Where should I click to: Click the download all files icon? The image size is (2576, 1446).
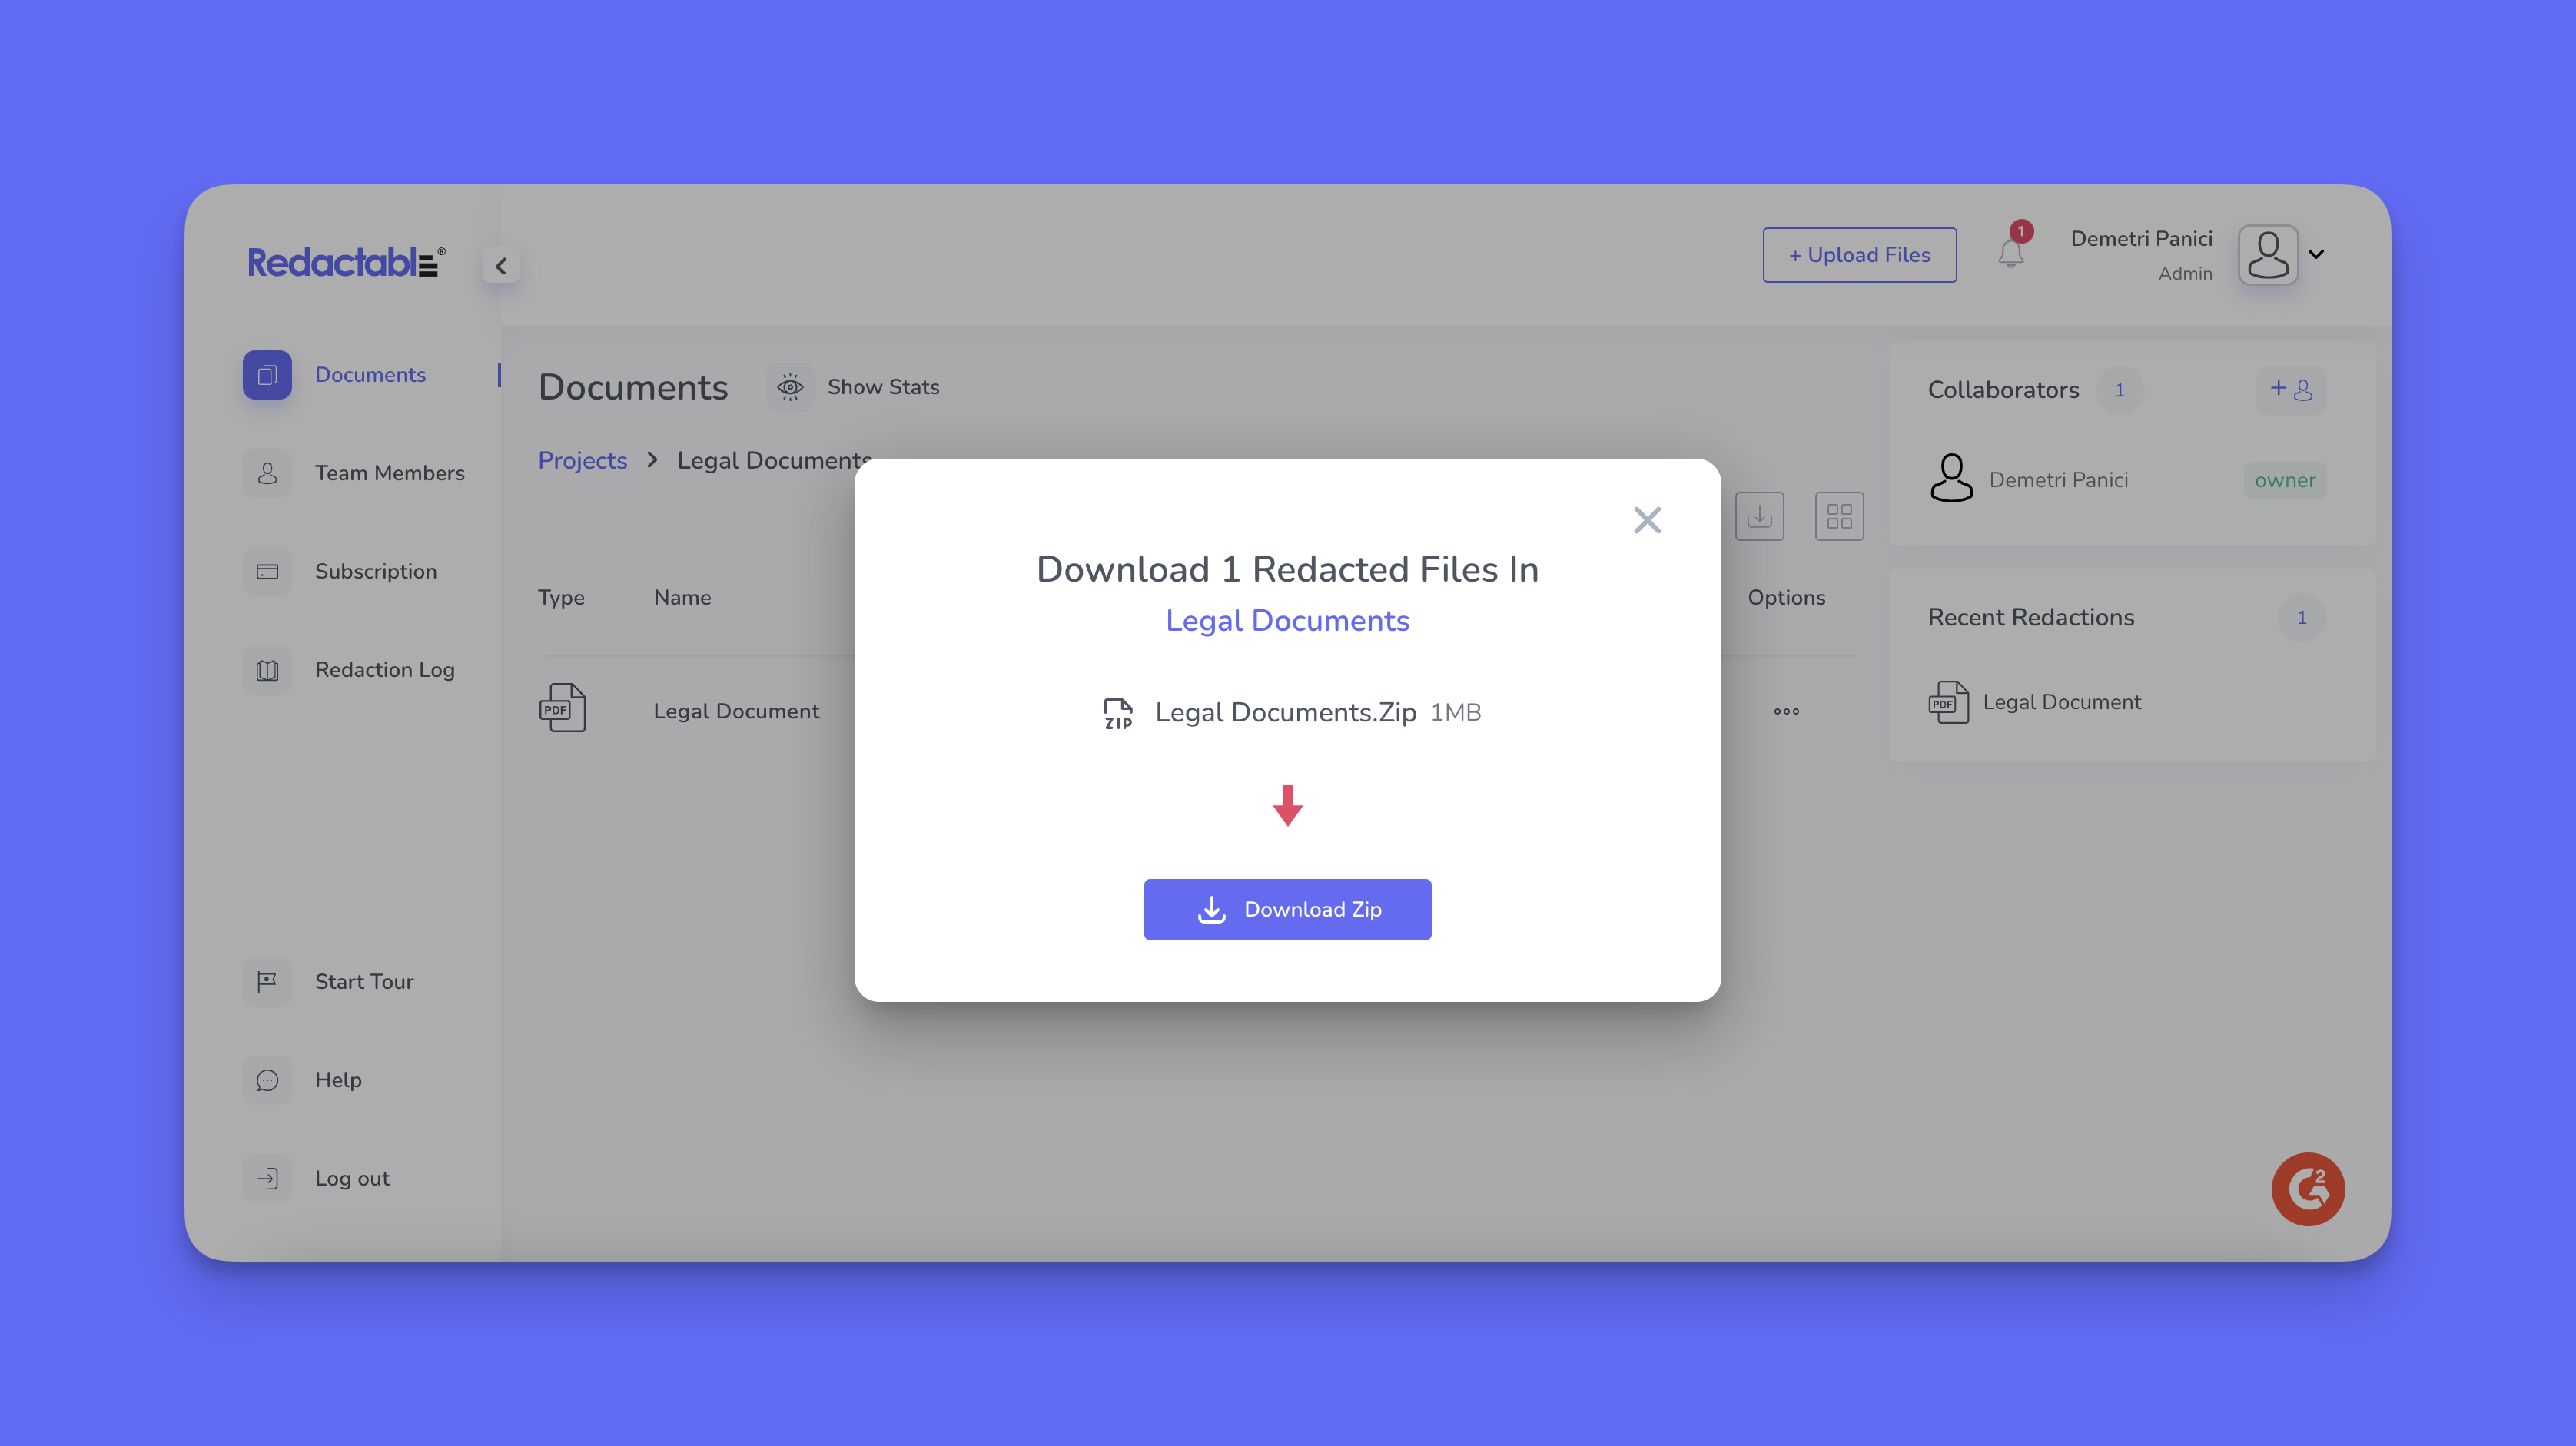click(x=1759, y=516)
